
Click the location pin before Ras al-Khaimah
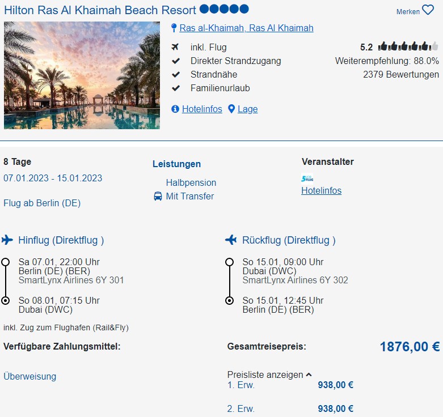click(174, 28)
